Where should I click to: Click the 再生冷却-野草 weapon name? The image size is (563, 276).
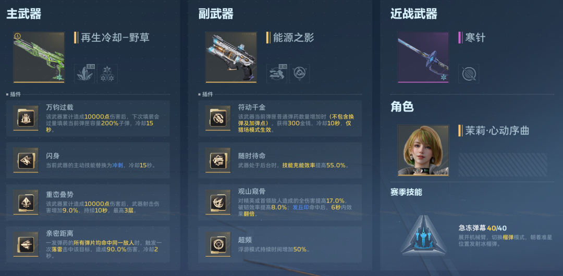click(115, 37)
